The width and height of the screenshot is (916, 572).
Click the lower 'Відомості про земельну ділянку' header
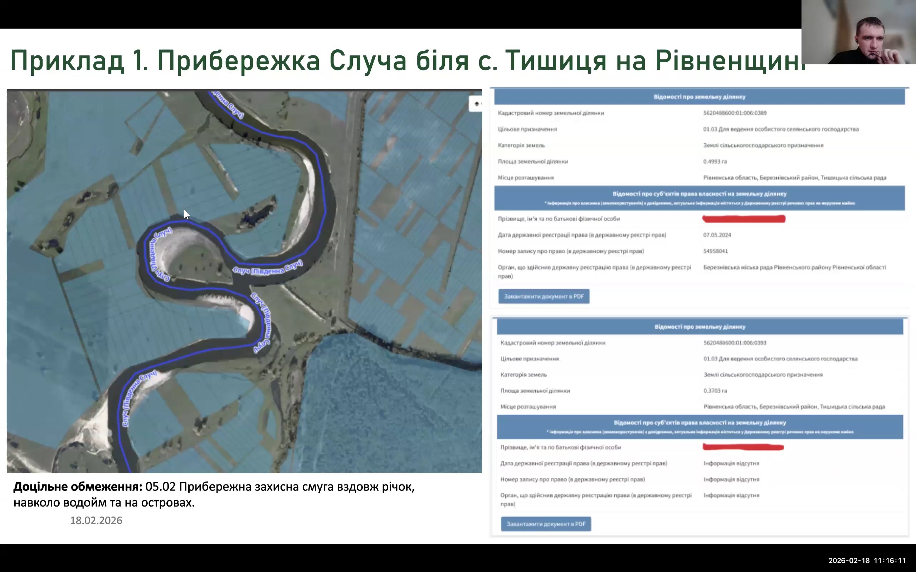click(700, 326)
